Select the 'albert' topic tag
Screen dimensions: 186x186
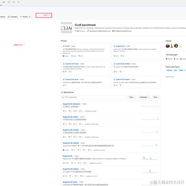(181, 70)
